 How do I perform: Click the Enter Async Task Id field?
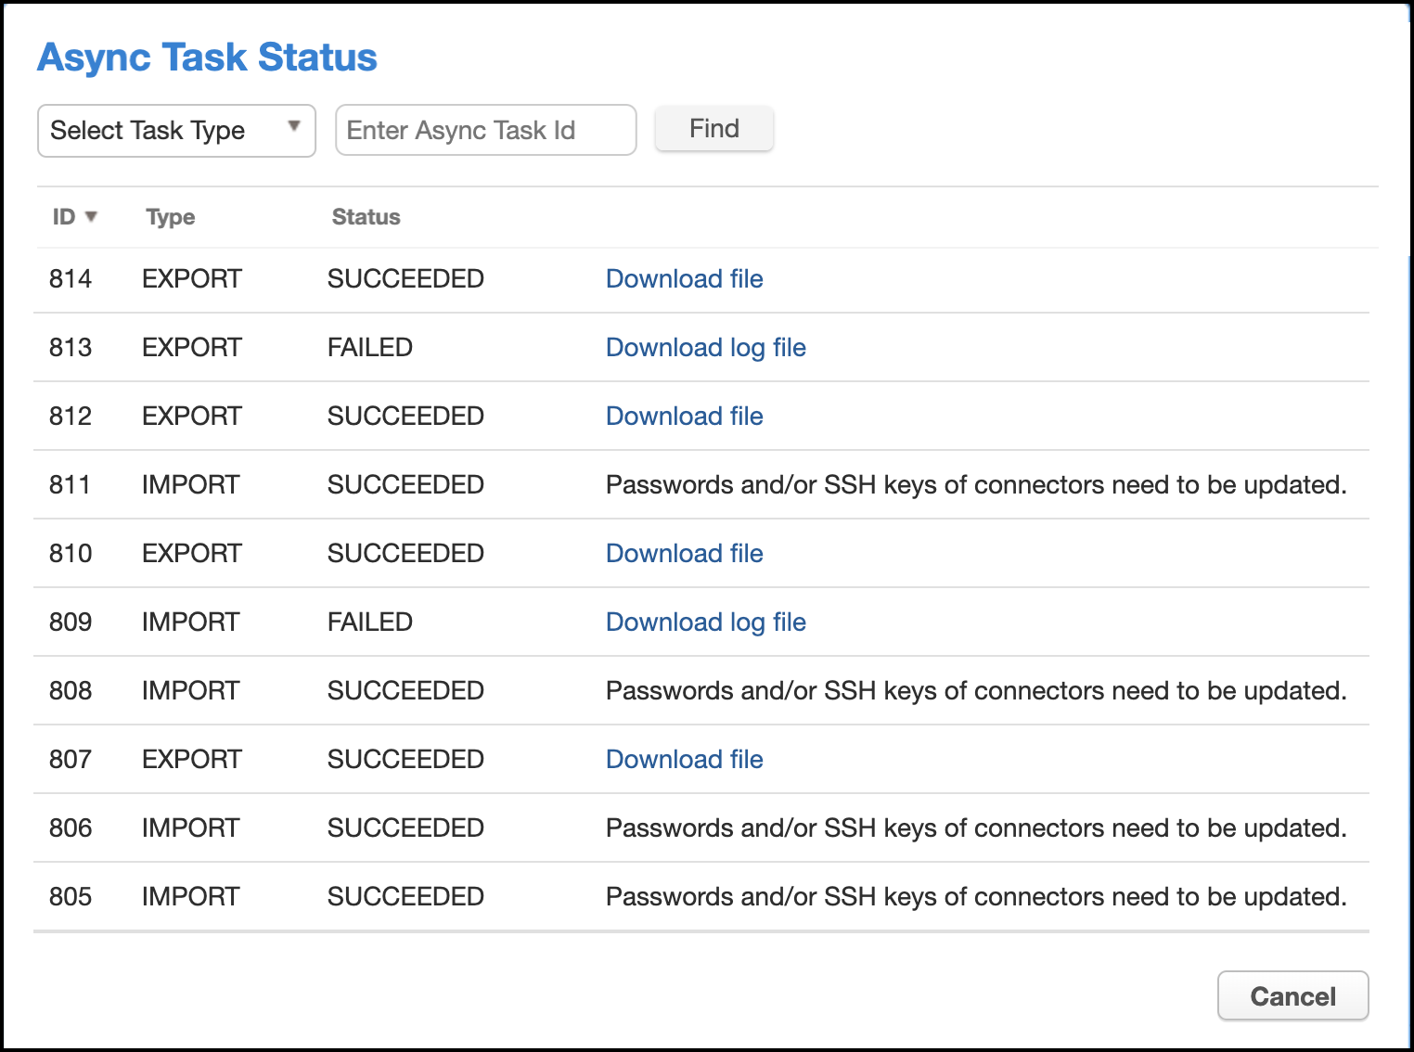(485, 131)
